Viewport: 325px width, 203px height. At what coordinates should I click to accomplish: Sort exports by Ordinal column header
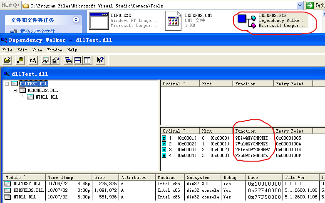pyautogui.click(x=180, y=131)
